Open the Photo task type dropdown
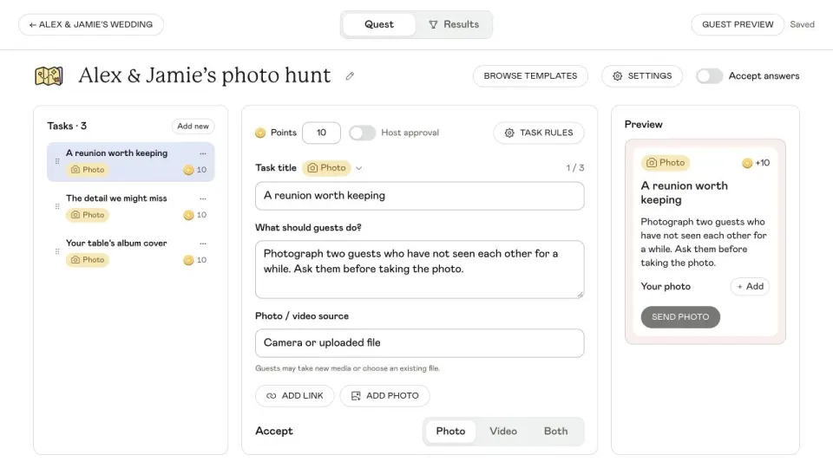Viewport: 833px width, 468px height. (327, 167)
